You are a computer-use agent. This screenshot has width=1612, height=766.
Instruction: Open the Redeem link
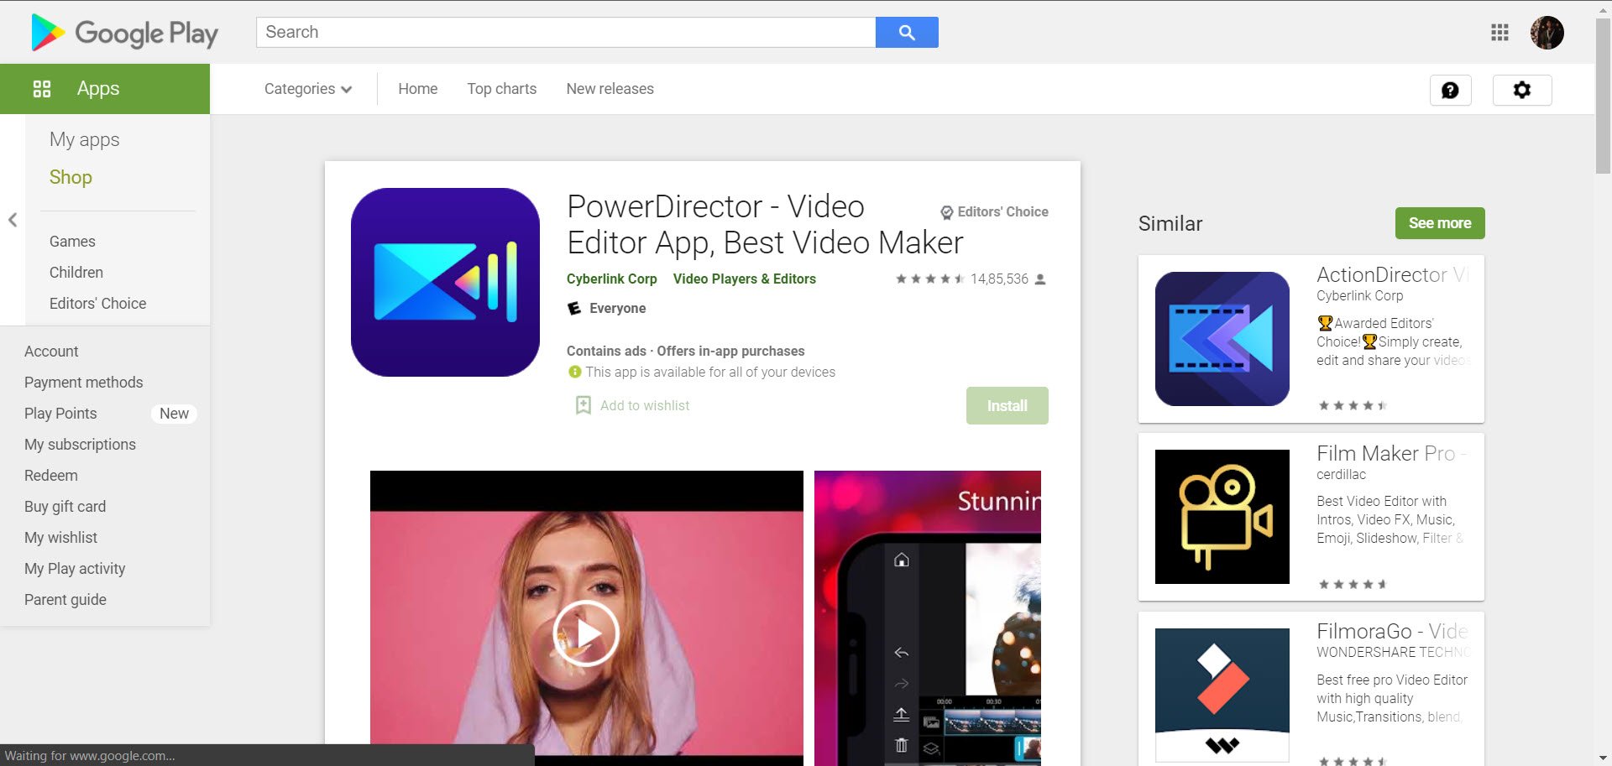pyautogui.click(x=50, y=476)
